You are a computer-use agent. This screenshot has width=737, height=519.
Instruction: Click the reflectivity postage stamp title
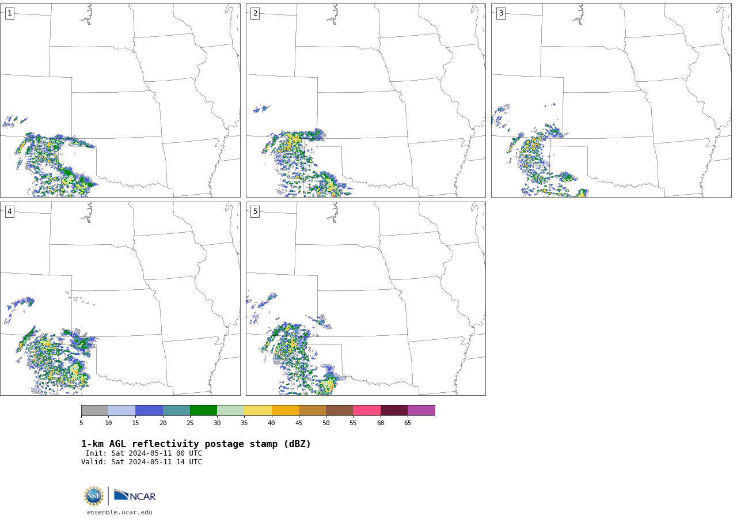click(x=196, y=444)
